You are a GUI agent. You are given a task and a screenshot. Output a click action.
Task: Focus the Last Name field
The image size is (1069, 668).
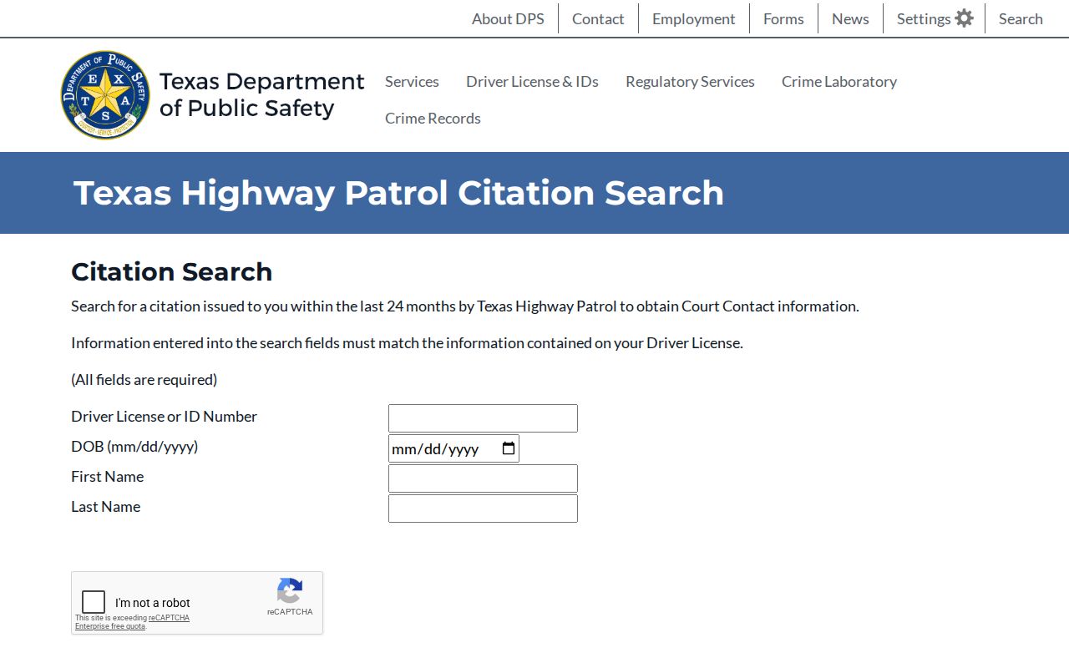(x=483, y=509)
